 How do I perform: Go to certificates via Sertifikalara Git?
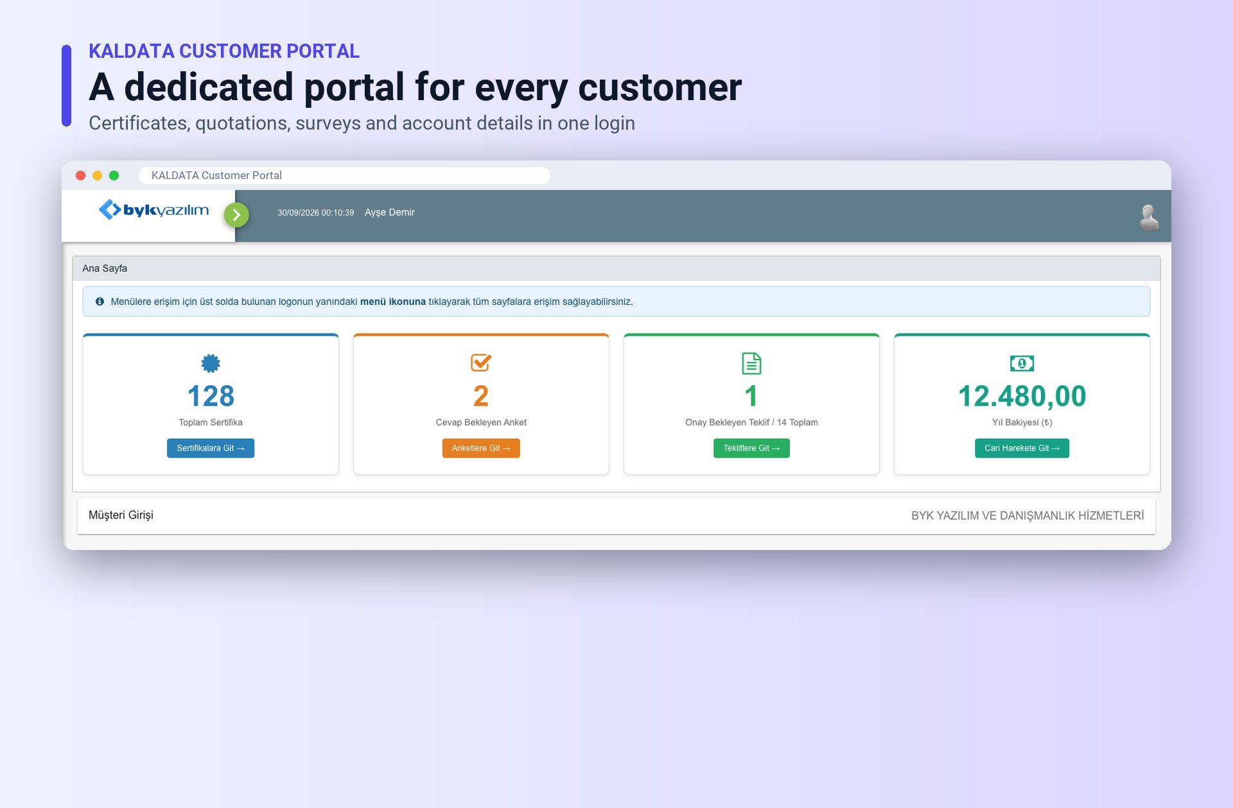click(x=211, y=448)
